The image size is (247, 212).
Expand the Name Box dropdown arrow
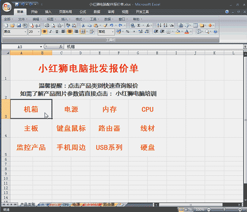(x=41, y=47)
